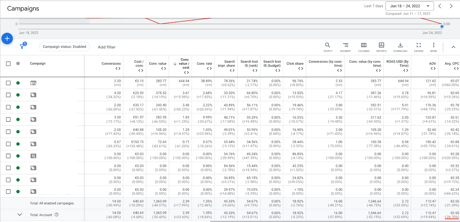The width and height of the screenshot is (460, 222).
Task: Sort by Conversions (by conv. time) header
Action: [325, 63]
